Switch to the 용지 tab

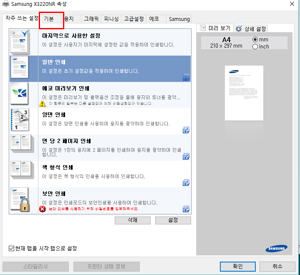[x=71, y=19]
